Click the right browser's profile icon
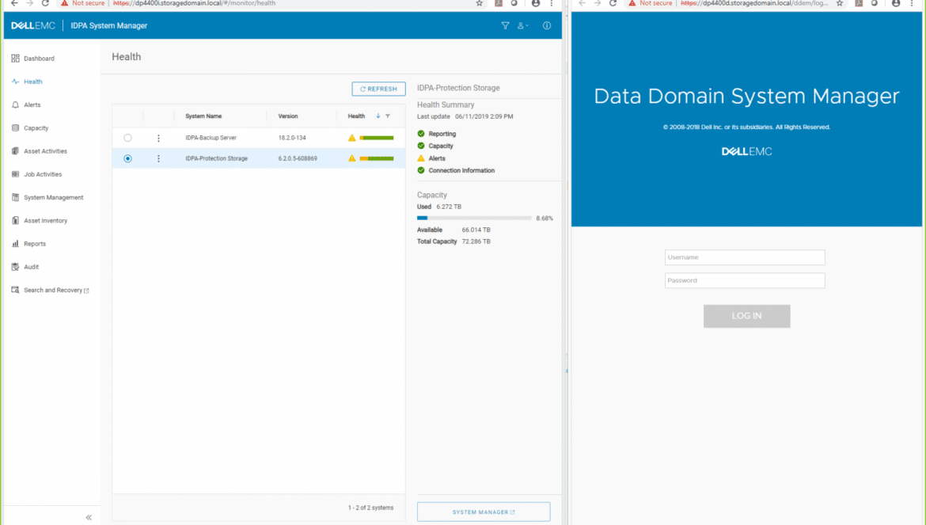 point(896,3)
